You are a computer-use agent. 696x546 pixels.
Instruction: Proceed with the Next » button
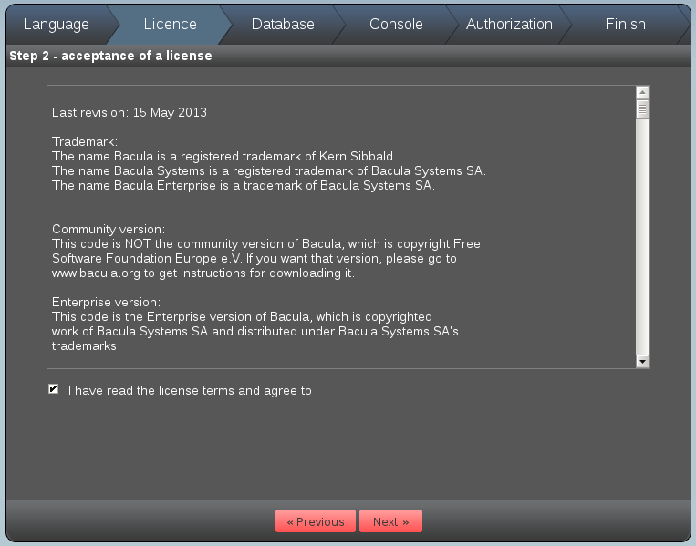[x=390, y=521]
